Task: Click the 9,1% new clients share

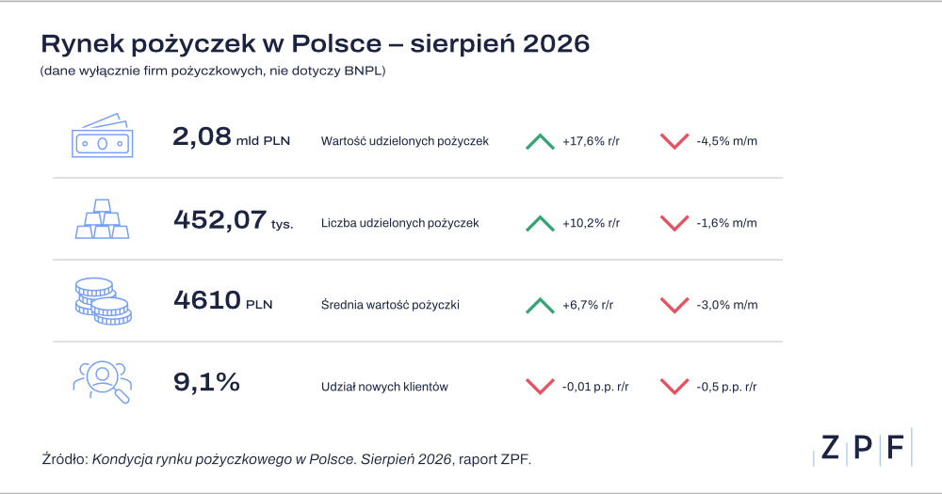Action: click(206, 382)
